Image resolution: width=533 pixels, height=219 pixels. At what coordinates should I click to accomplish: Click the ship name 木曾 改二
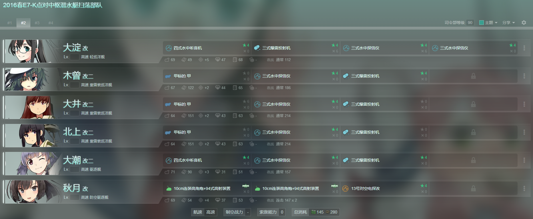pos(78,76)
